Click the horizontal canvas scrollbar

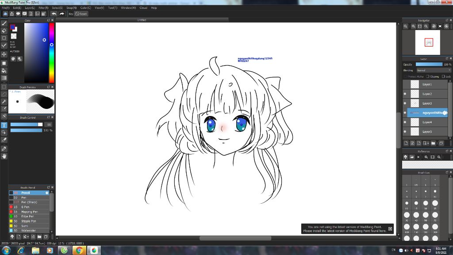point(235,238)
